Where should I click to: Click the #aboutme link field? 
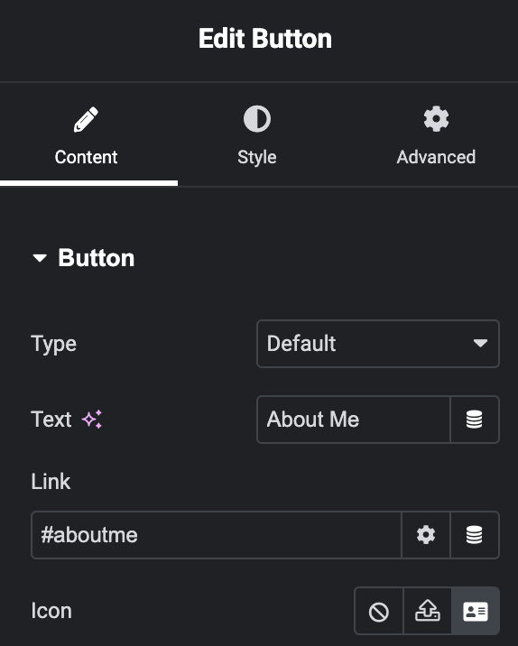tap(217, 535)
